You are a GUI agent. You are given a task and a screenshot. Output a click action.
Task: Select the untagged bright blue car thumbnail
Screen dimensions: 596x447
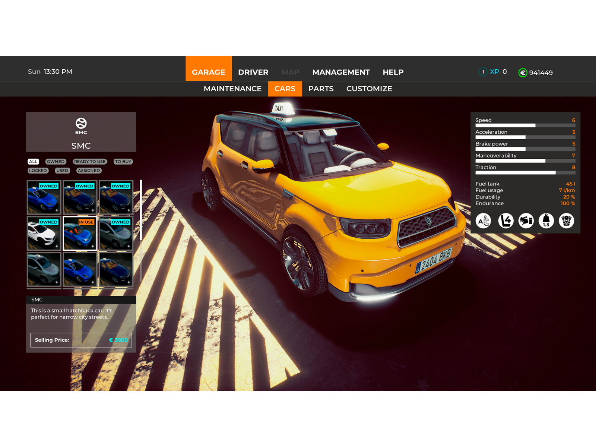tap(80, 269)
